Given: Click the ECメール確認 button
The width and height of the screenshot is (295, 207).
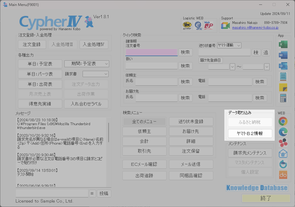Looking at the screenshot, I should pyautogui.click(x=144, y=164).
